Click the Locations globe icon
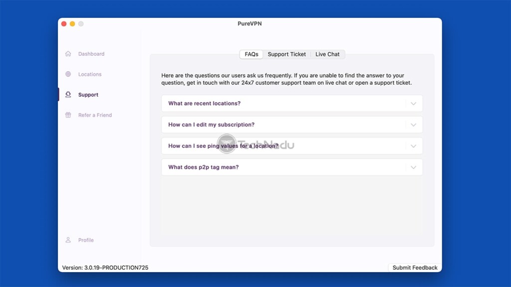The image size is (511, 287). pyautogui.click(x=68, y=74)
